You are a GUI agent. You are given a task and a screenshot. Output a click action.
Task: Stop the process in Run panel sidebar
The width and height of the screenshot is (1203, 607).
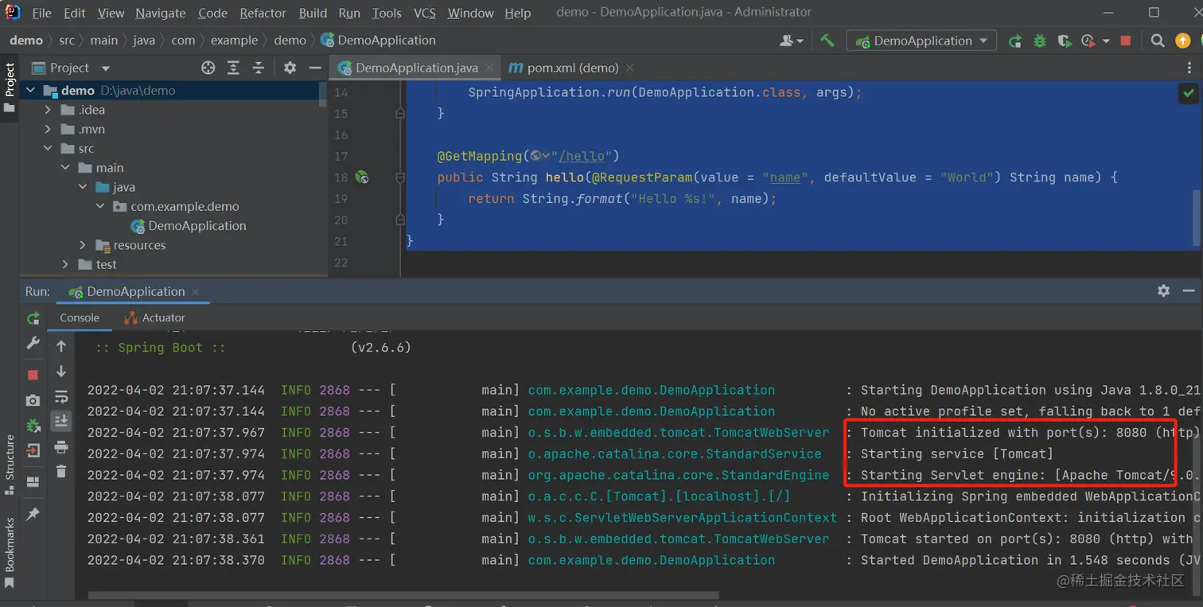pyautogui.click(x=33, y=375)
